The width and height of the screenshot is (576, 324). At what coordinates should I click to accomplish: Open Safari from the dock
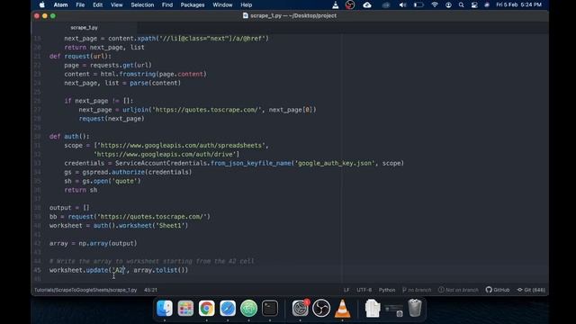pos(228,308)
